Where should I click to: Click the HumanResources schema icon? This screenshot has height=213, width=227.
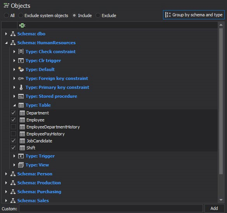click(x=13, y=43)
